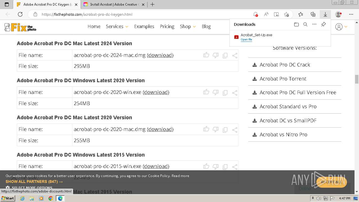Like the 2020-win.exe file row

(x=206, y=92)
